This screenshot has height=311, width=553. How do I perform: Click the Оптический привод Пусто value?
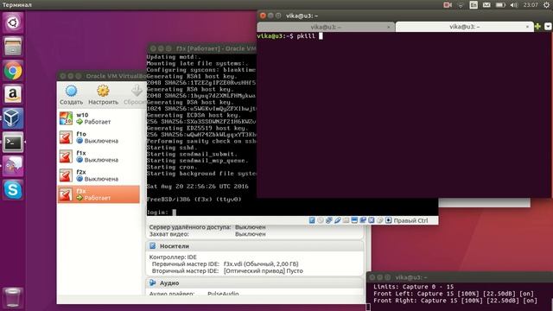point(263,270)
